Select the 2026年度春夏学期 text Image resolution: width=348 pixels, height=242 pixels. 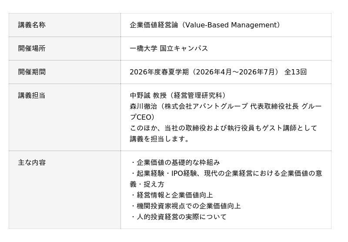click(x=159, y=72)
